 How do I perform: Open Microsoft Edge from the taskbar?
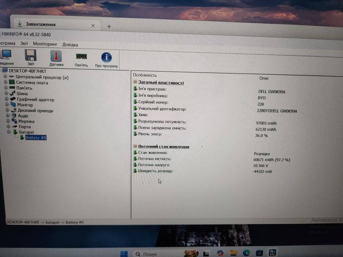point(246,253)
